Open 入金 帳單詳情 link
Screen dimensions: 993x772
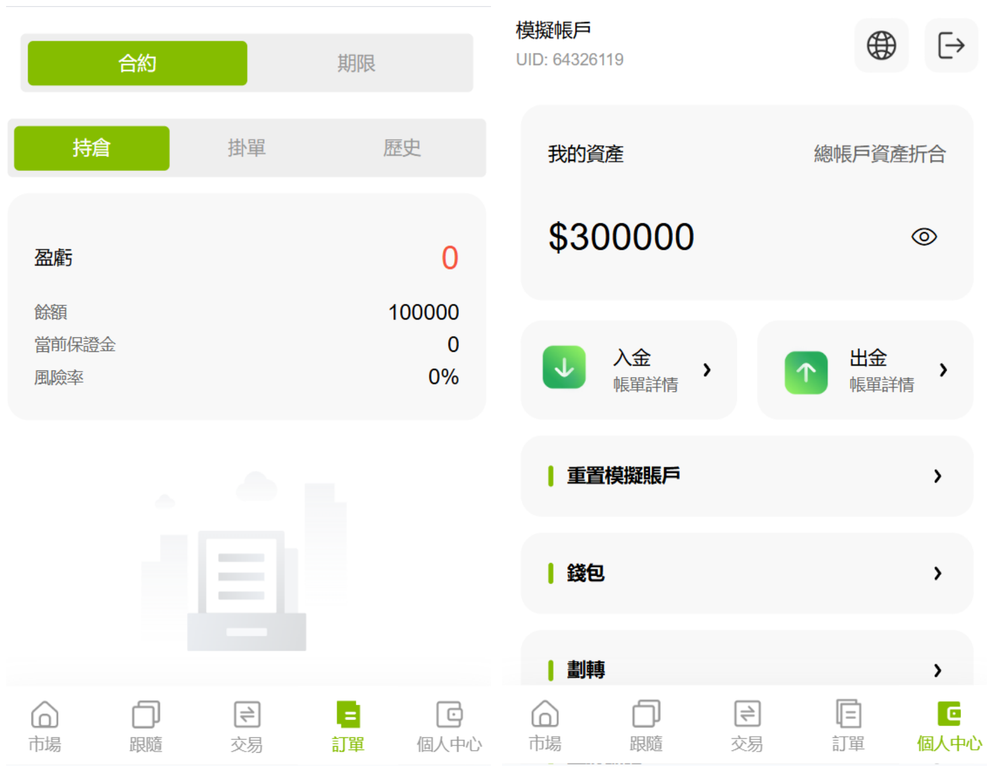coord(645,384)
